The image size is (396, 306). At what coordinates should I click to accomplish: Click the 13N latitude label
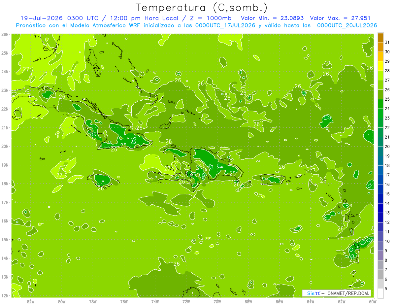tap(5, 277)
